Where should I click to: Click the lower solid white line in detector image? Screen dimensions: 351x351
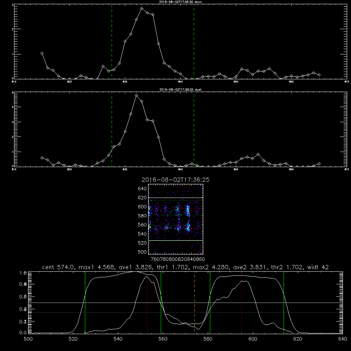(x=175, y=240)
